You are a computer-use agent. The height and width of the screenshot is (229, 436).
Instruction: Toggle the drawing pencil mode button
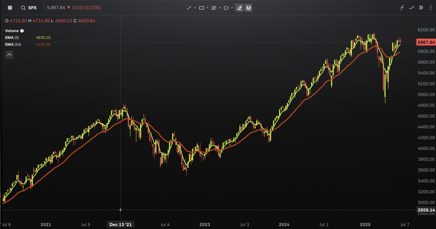pyautogui.click(x=239, y=8)
